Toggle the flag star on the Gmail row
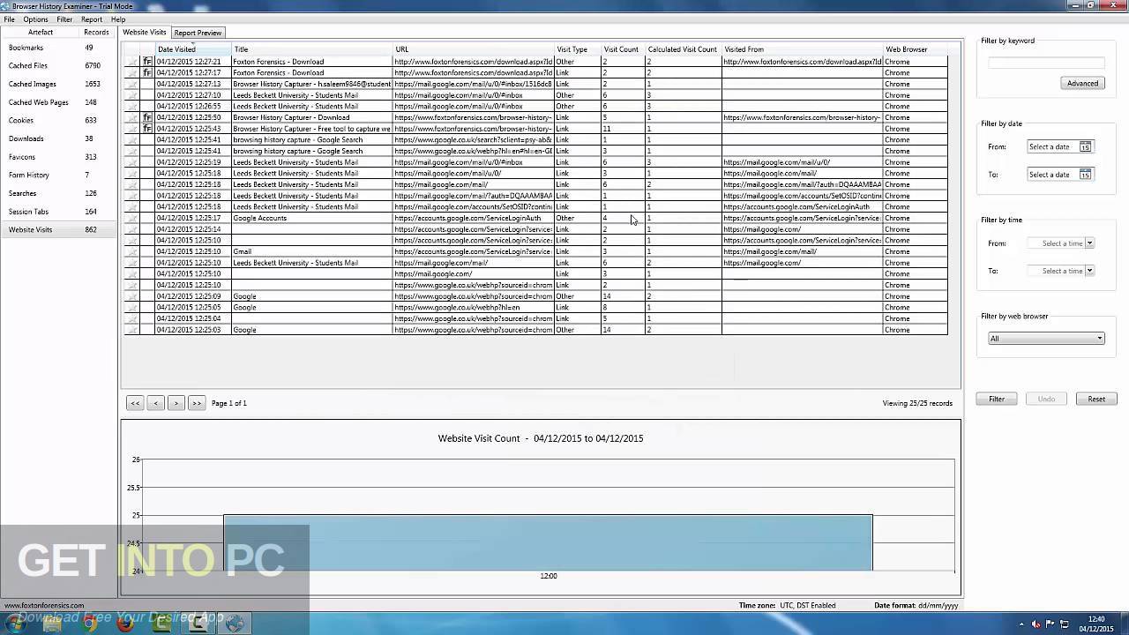This screenshot has width=1129, height=635. (131, 251)
